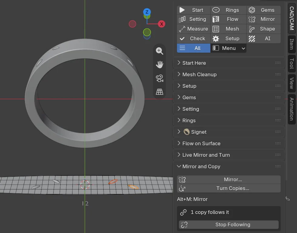Click drag handle of Rings panel
The image size is (297, 233).
click(x=278, y=120)
